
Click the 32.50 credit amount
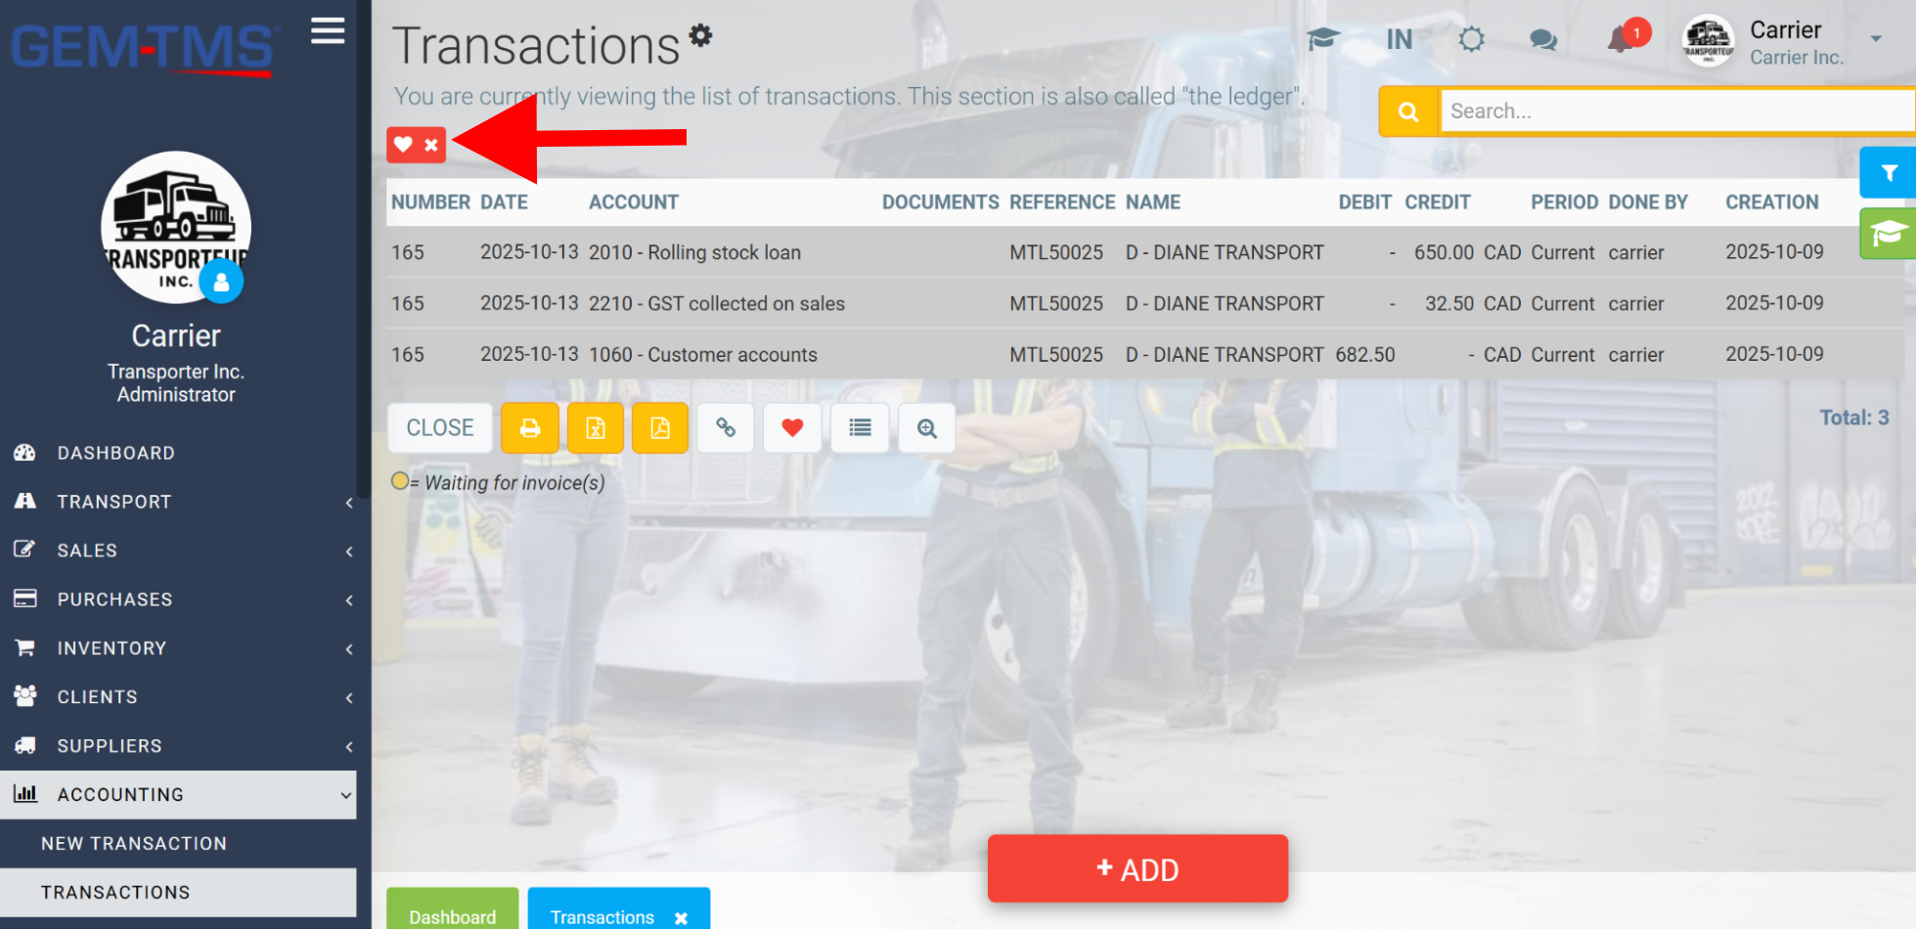pos(1449,303)
